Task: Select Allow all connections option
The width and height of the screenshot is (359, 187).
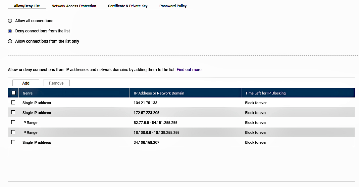Action: coord(10,21)
